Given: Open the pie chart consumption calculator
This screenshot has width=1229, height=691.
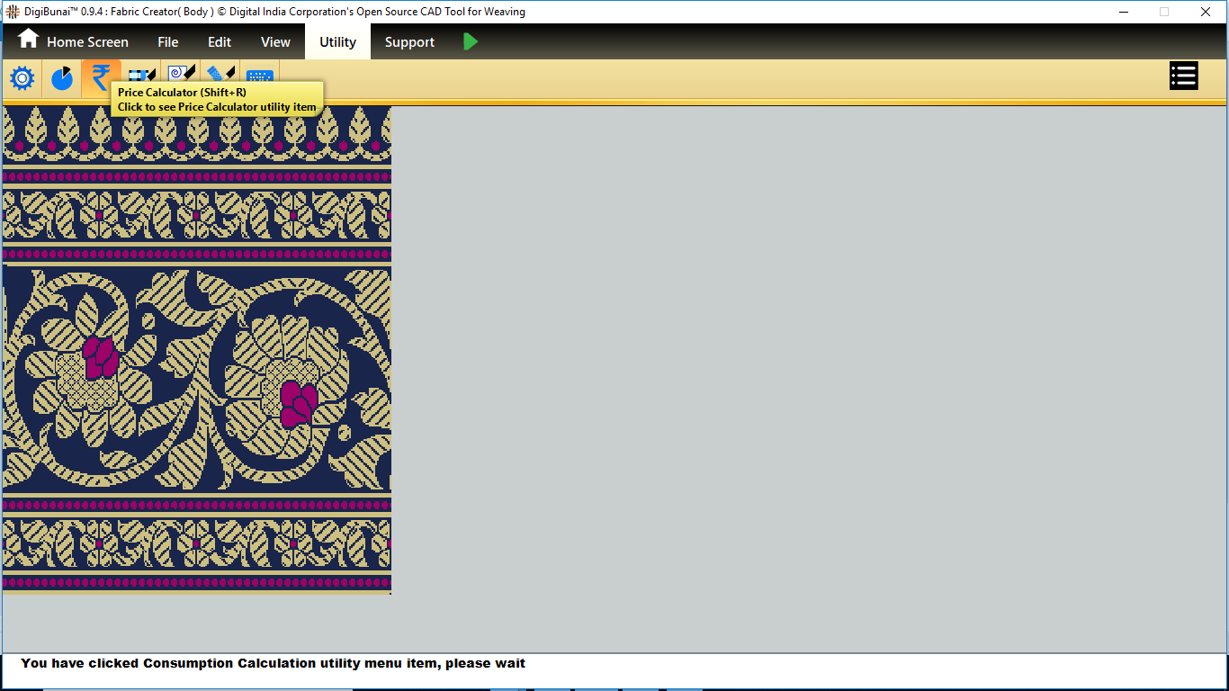Looking at the screenshot, I should (61, 79).
